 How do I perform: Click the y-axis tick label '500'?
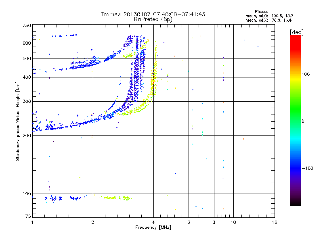tap(27, 58)
